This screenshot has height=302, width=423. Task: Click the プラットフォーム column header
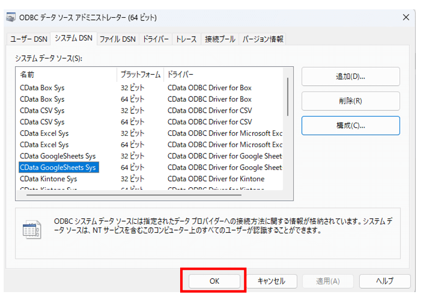pos(140,75)
